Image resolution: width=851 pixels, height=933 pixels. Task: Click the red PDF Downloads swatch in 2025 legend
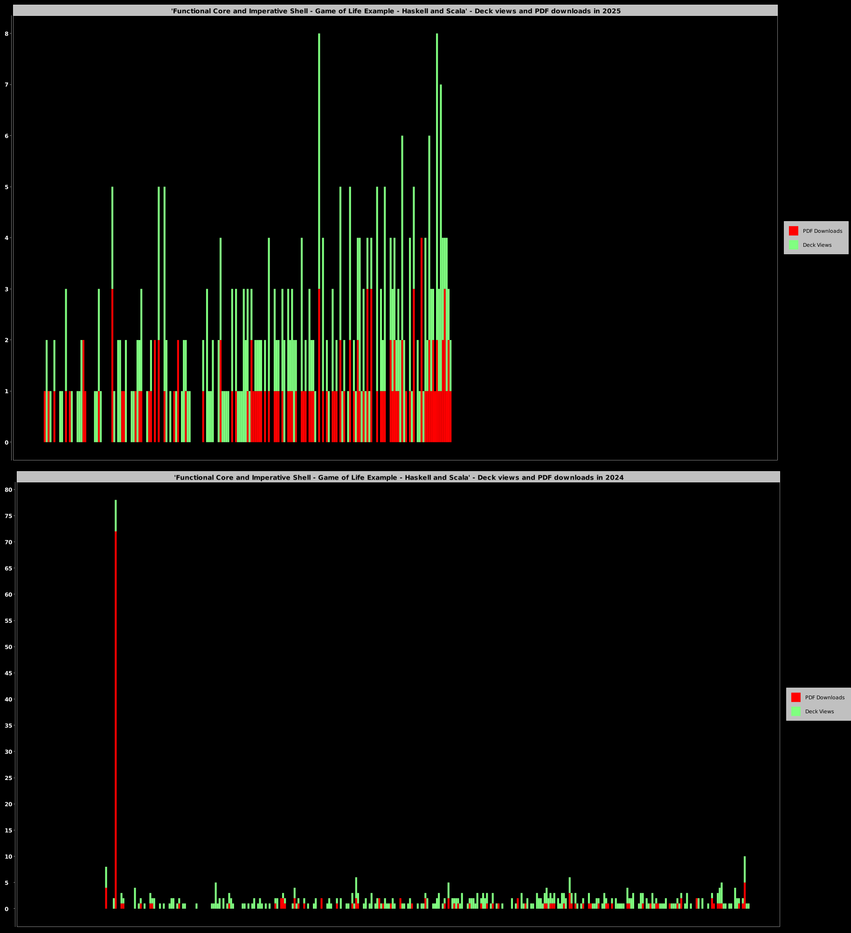tap(793, 231)
